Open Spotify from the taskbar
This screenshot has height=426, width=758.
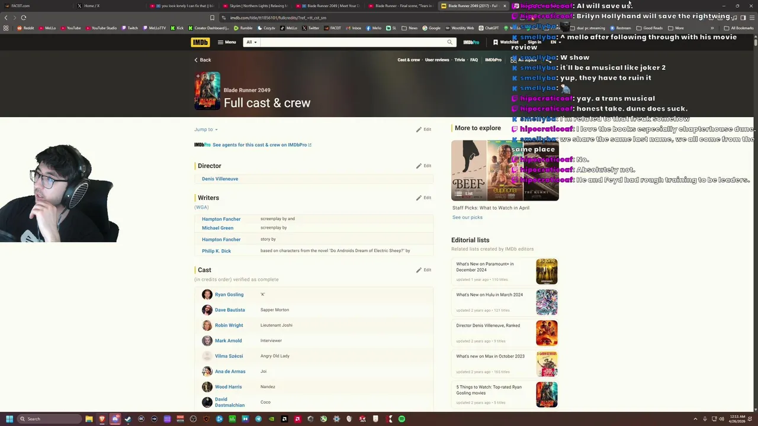point(402,419)
